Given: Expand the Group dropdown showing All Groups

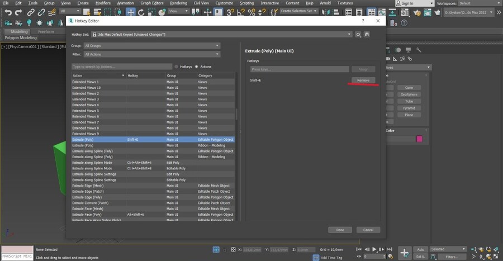Looking at the screenshot, I should point(152,46).
